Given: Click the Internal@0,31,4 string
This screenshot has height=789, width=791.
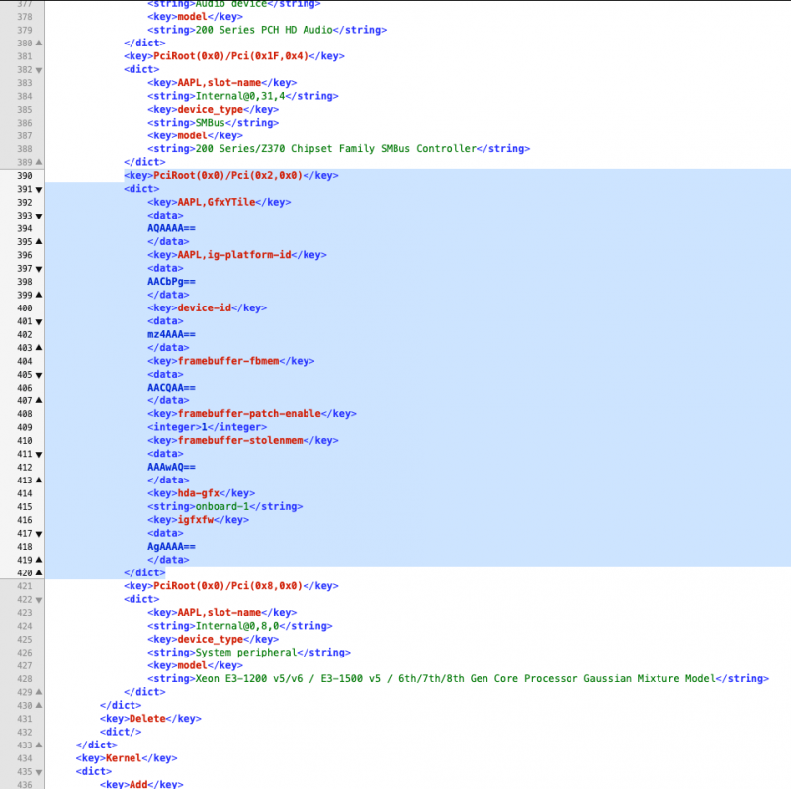Looking at the screenshot, I should pyautogui.click(x=242, y=96).
